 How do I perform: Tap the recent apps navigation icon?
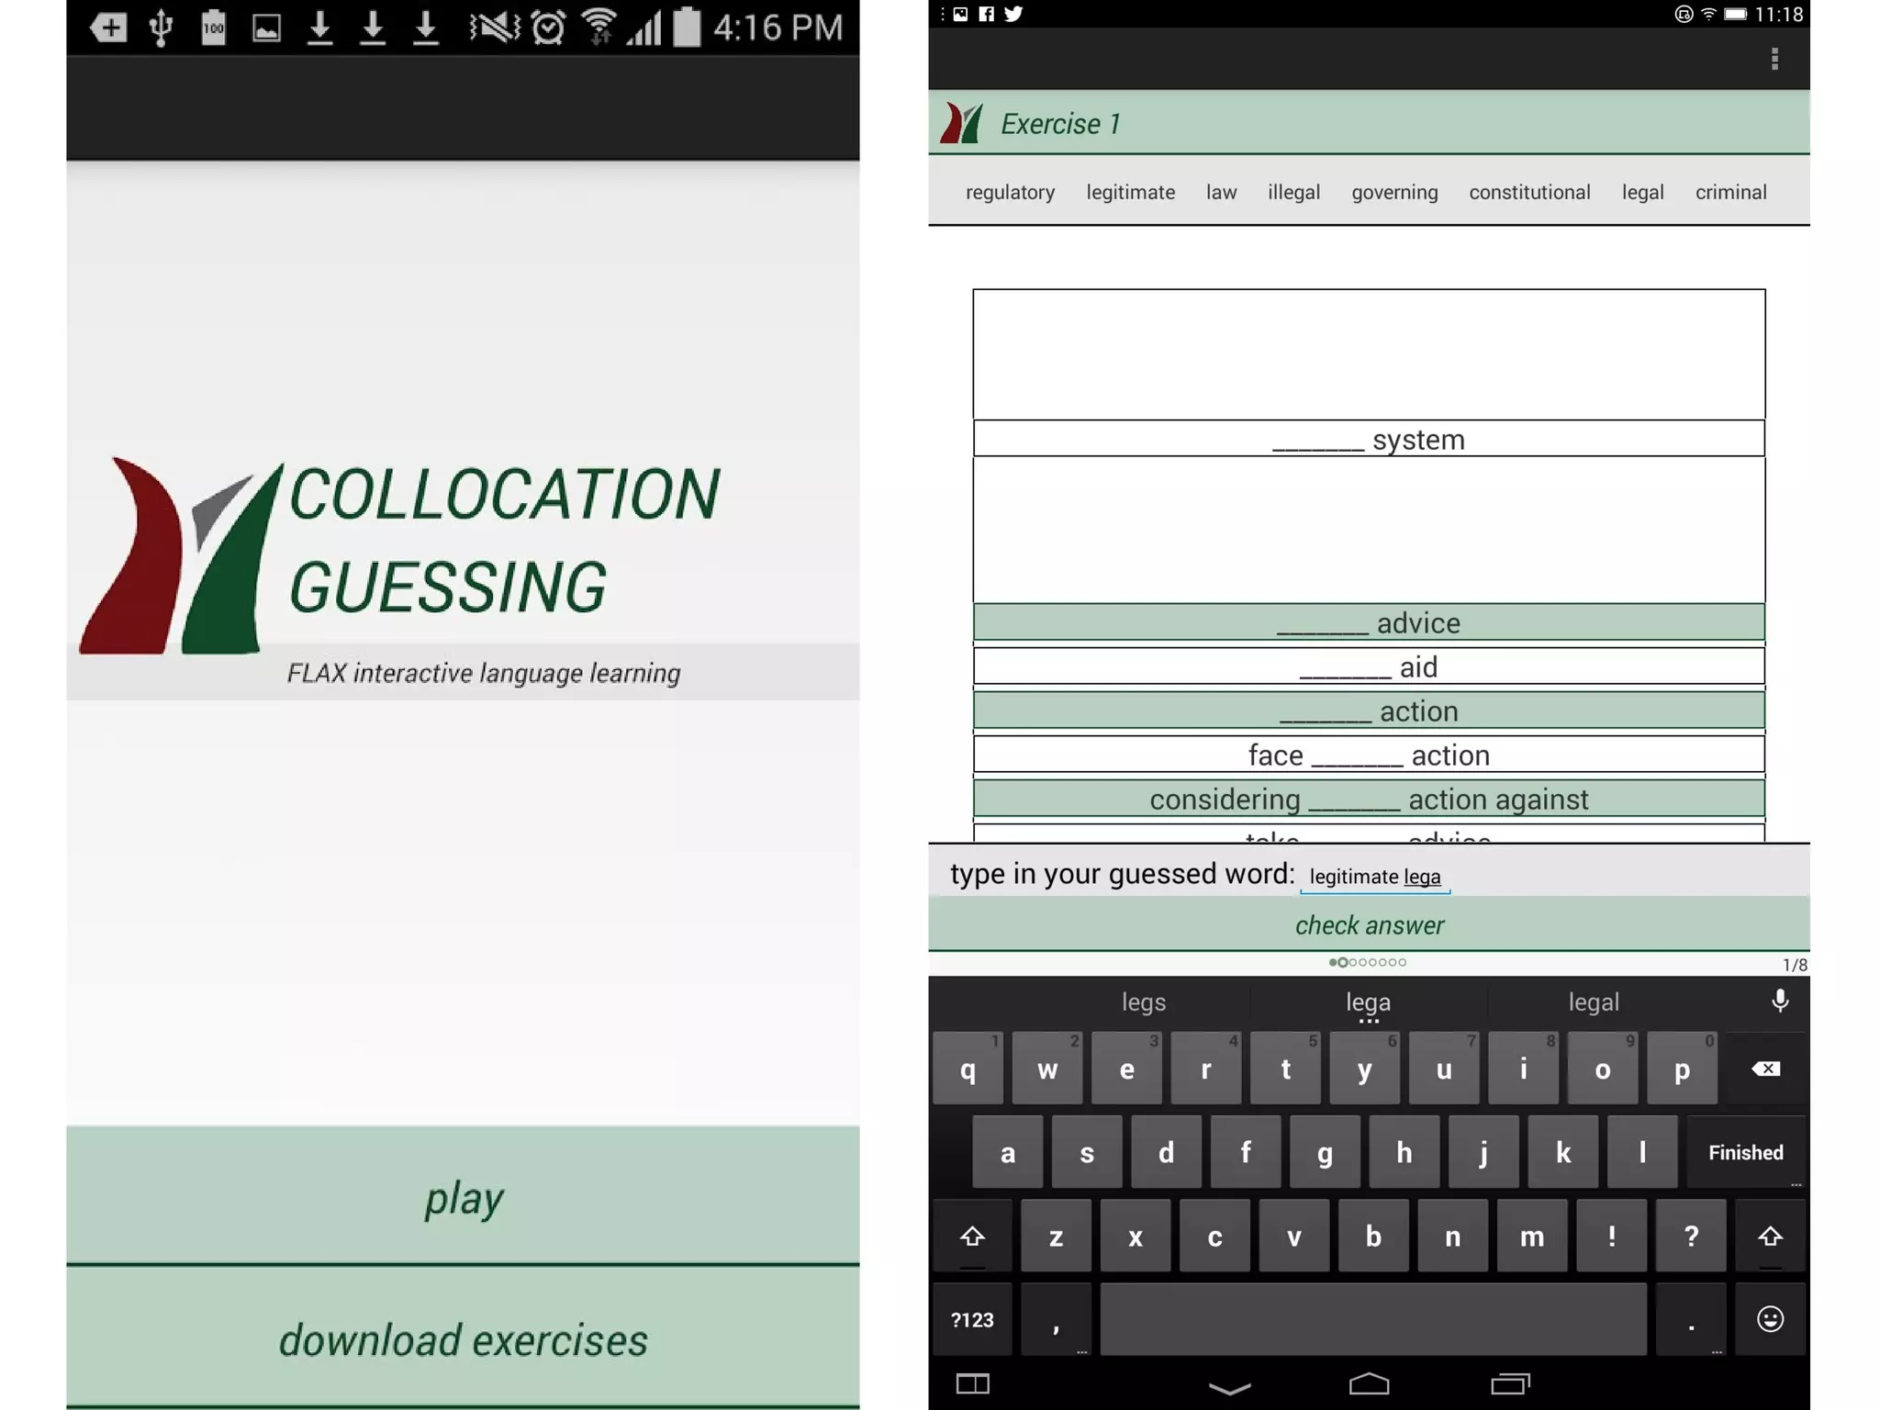coord(1510,1383)
